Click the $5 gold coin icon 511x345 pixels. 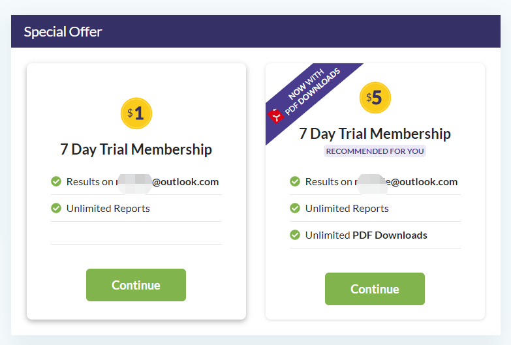coord(375,98)
